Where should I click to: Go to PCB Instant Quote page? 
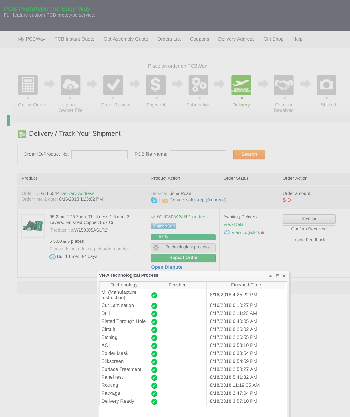click(x=74, y=39)
